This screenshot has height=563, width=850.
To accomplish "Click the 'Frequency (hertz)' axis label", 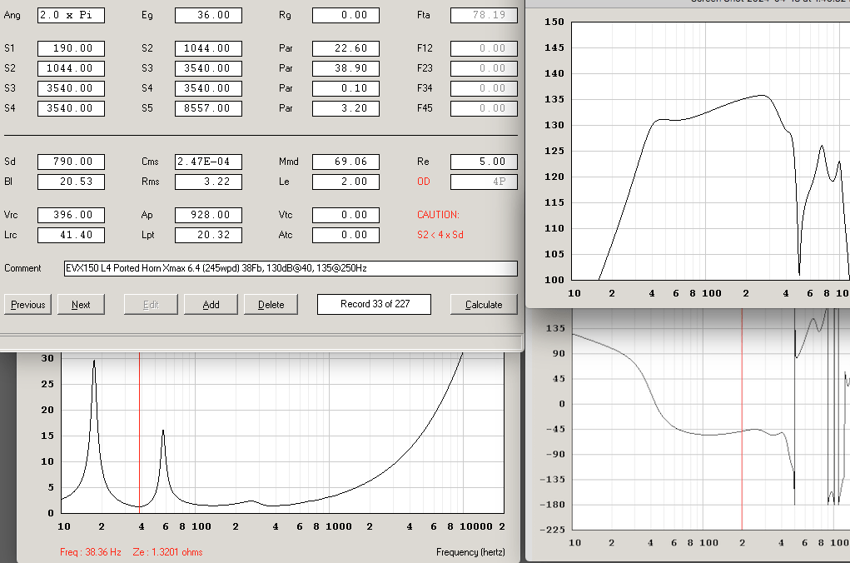I will [x=470, y=552].
